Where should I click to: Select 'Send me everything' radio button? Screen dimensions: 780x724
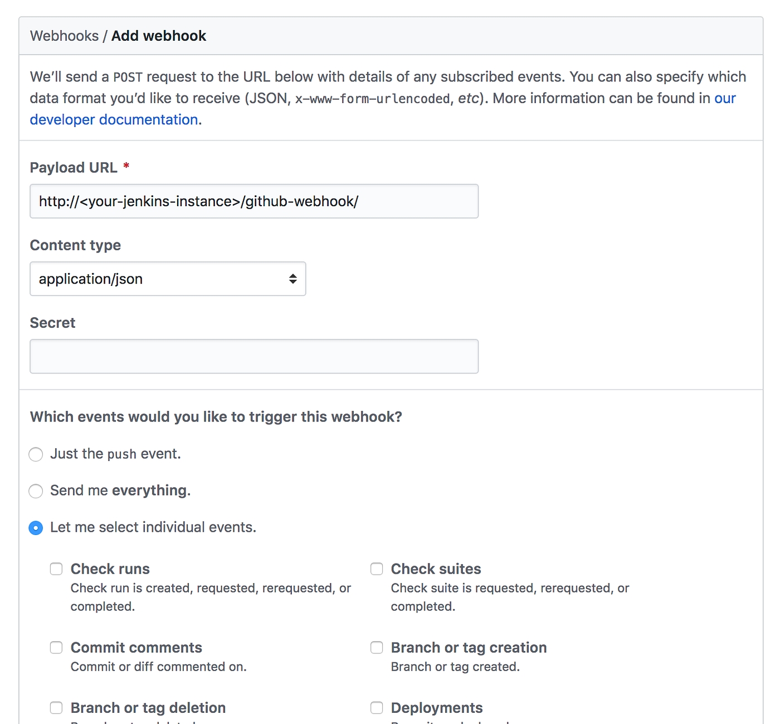[x=36, y=491]
